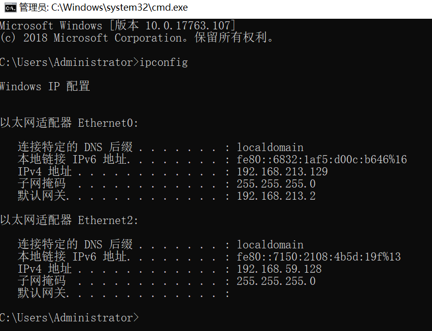Click the IPv4 address 192.168.59.128

(279, 269)
